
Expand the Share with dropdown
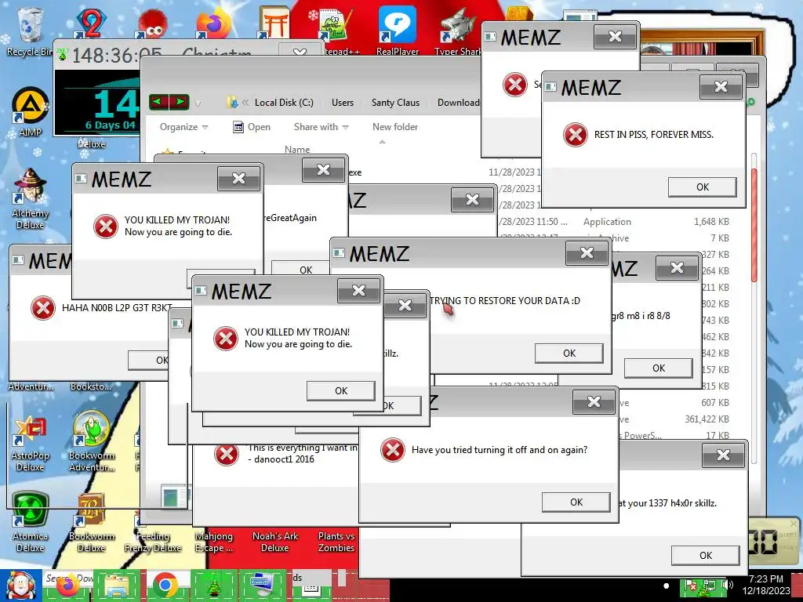(x=321, y=127)
